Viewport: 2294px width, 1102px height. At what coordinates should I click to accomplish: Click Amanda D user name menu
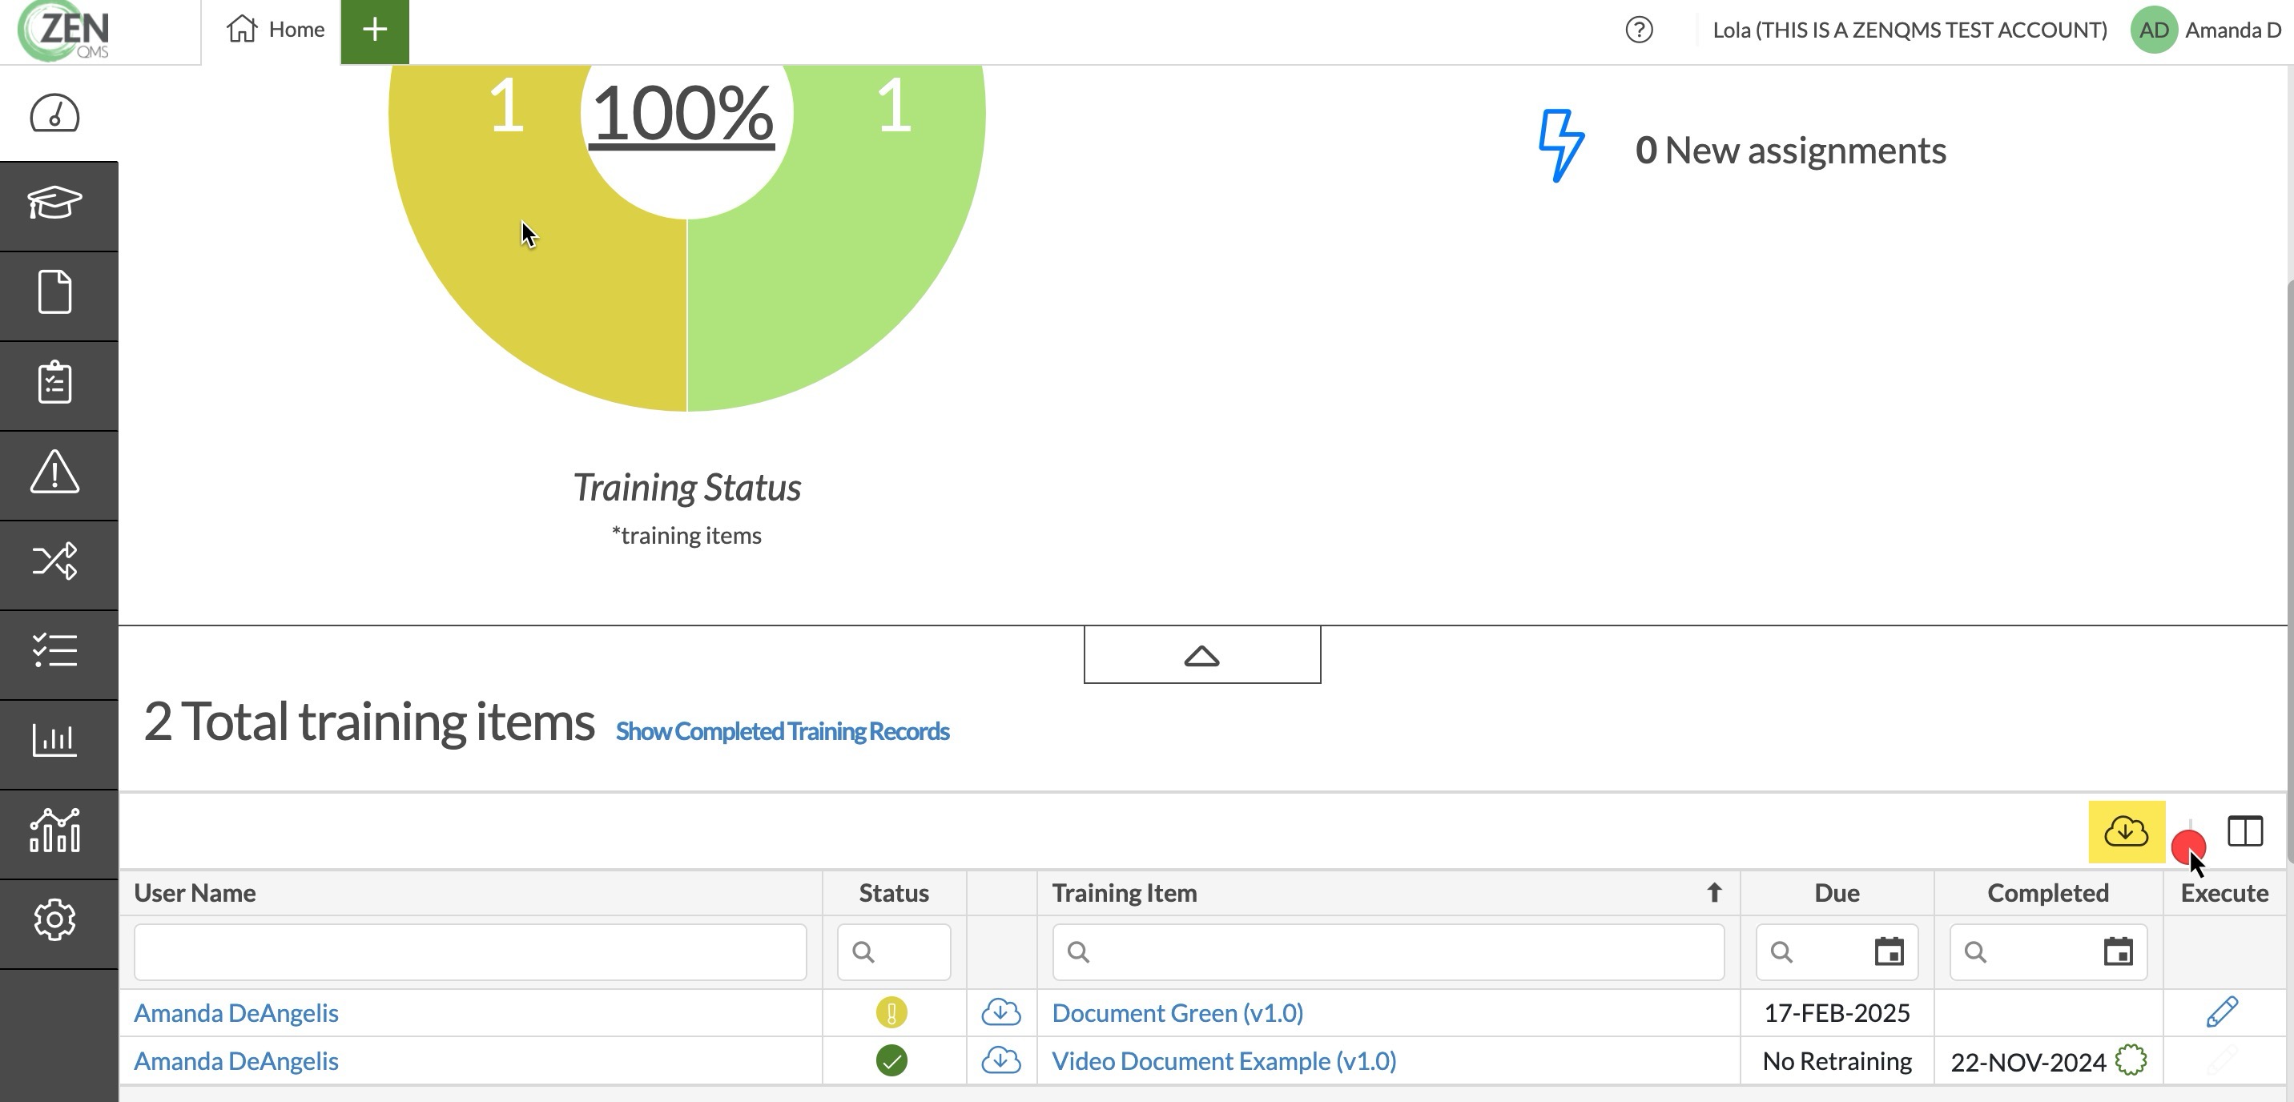coord(2232,30)
